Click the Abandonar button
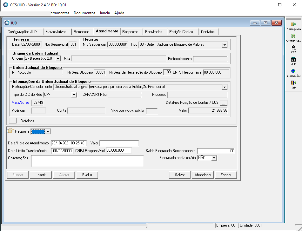This screenshot has height=231, width=302. pyautogui.click(x=203, y=175)
